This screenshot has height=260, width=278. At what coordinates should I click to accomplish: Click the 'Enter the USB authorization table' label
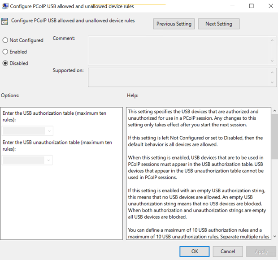[x=54, y=117]
